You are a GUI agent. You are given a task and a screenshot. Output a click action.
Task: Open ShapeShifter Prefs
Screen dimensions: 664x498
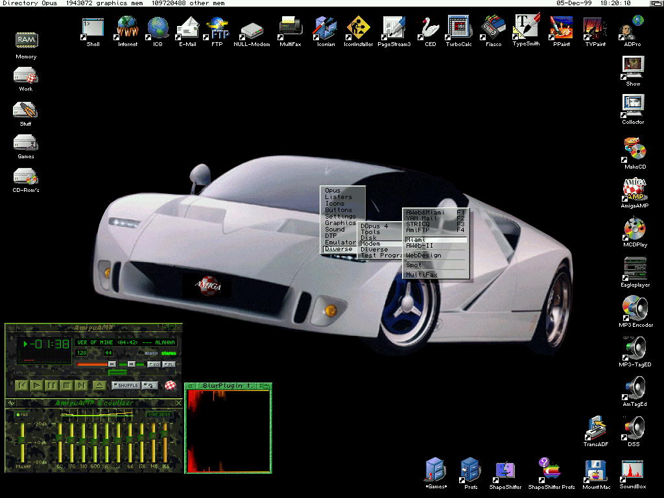551,467
